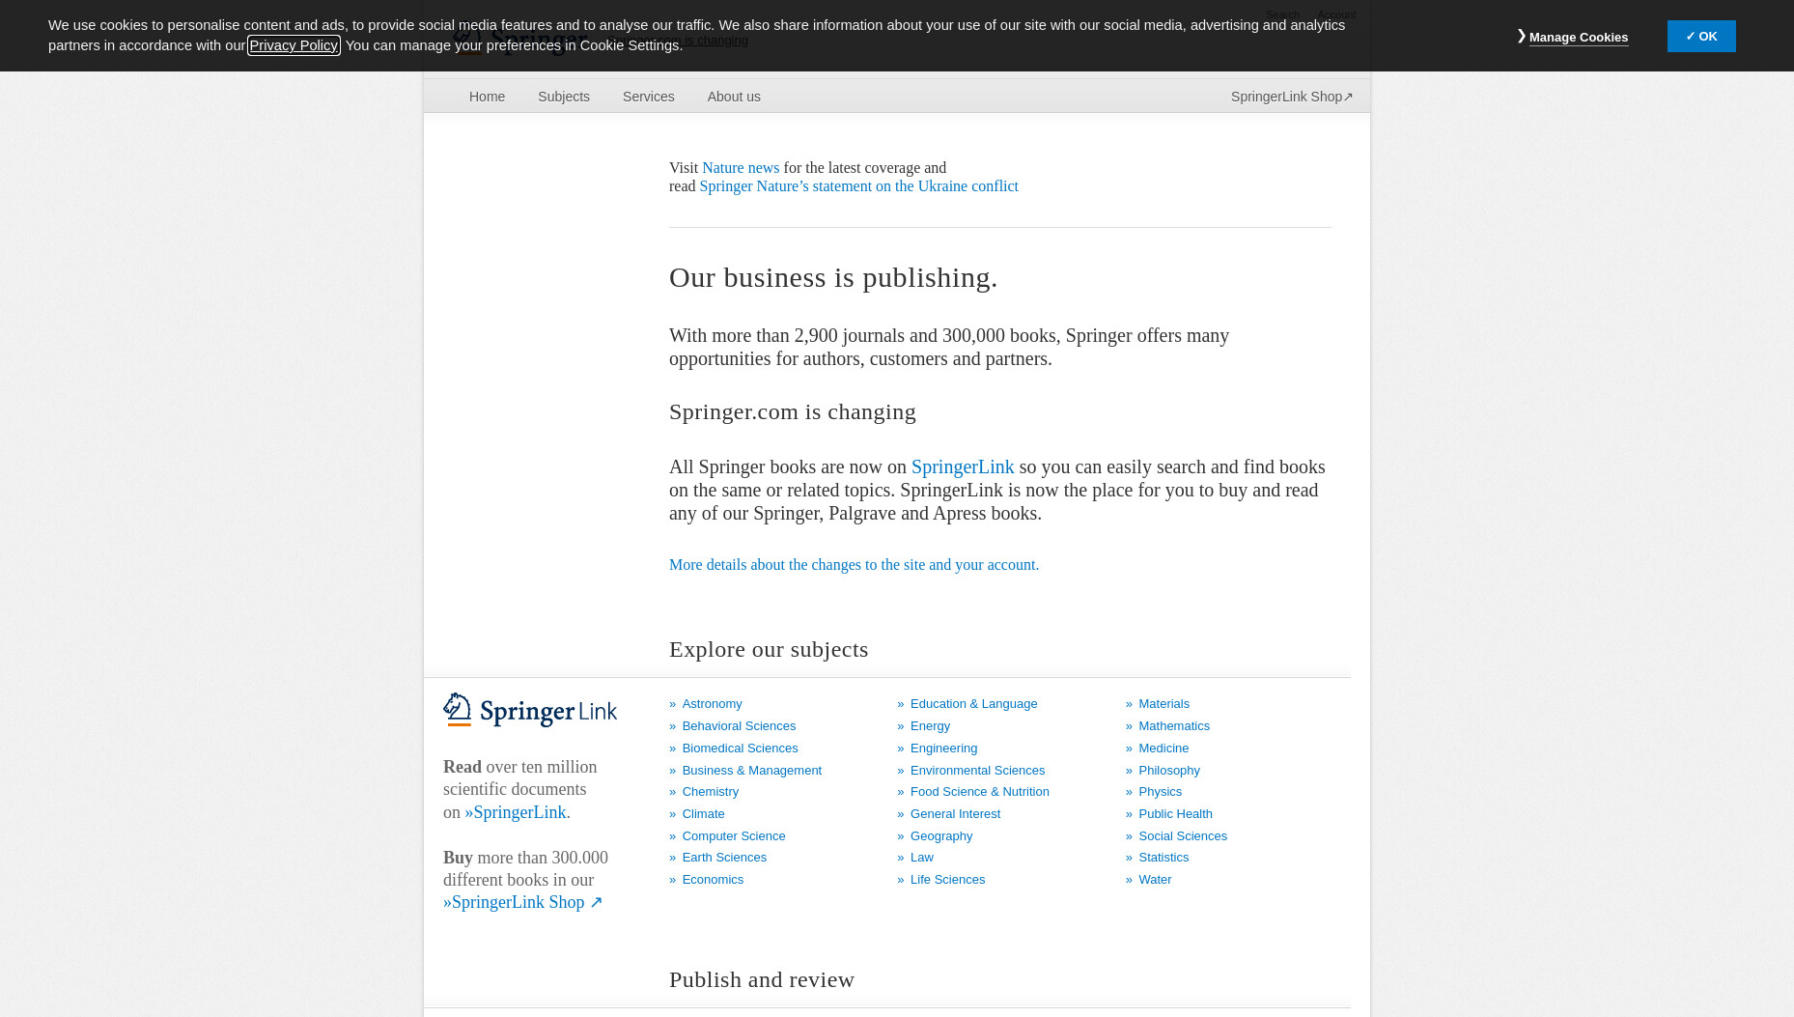Follow the SpringerLink link in the paragraph
Viewport: 1794px width, 1017px height.
coord(963,467)
